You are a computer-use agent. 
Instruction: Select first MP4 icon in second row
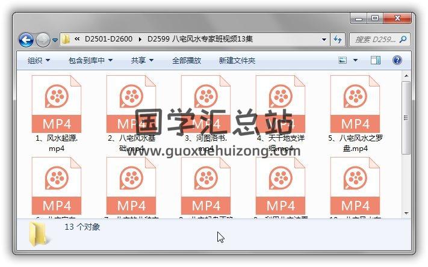[x=57, y=186]
